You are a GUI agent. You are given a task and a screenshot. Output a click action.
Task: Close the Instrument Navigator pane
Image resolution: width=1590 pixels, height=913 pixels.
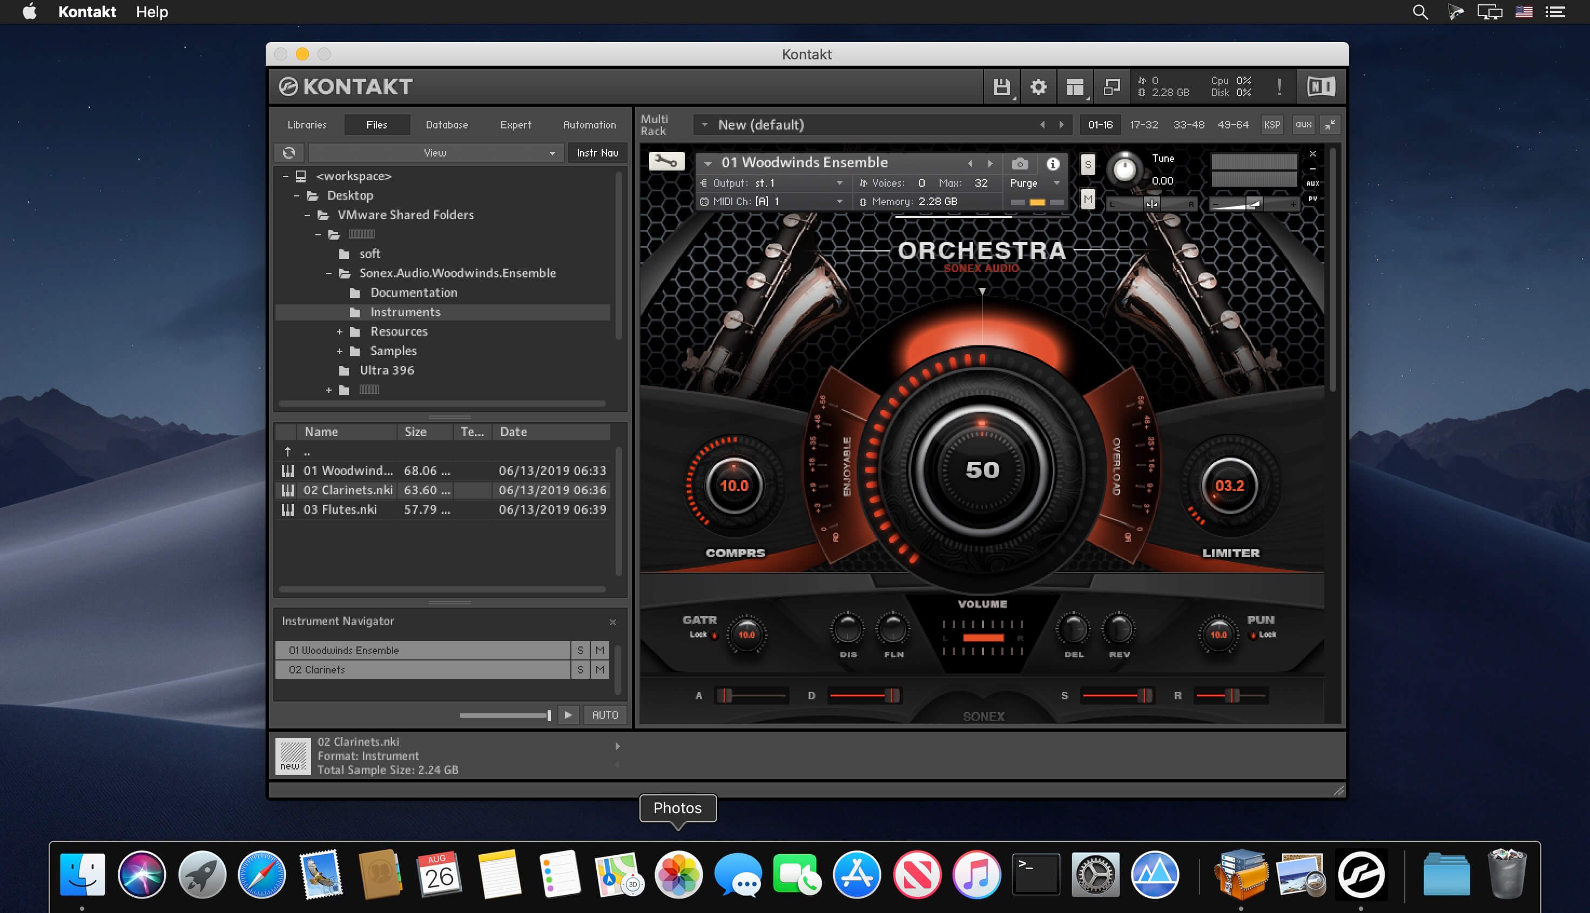pyautogui.click(x=613, y=622)
